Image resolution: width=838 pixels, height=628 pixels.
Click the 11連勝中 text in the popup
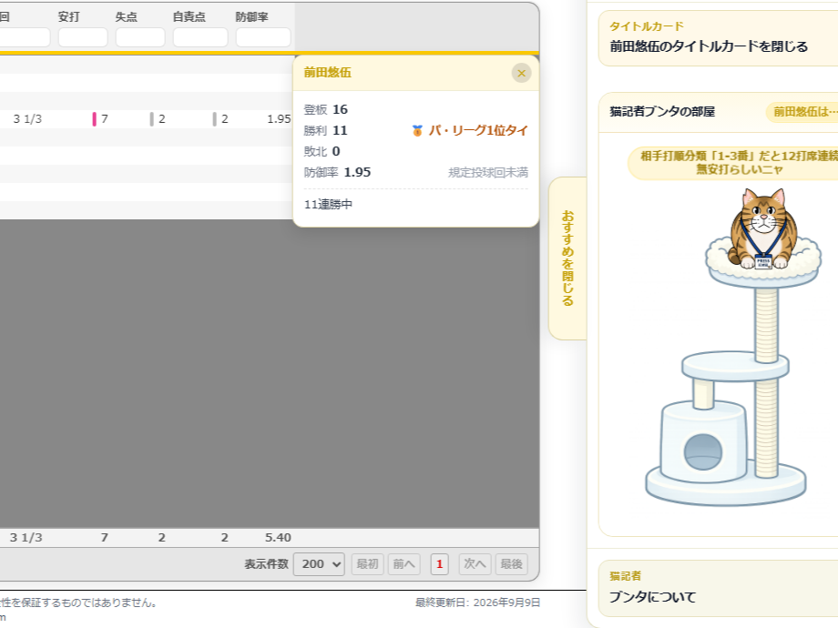tap(328, 205)
